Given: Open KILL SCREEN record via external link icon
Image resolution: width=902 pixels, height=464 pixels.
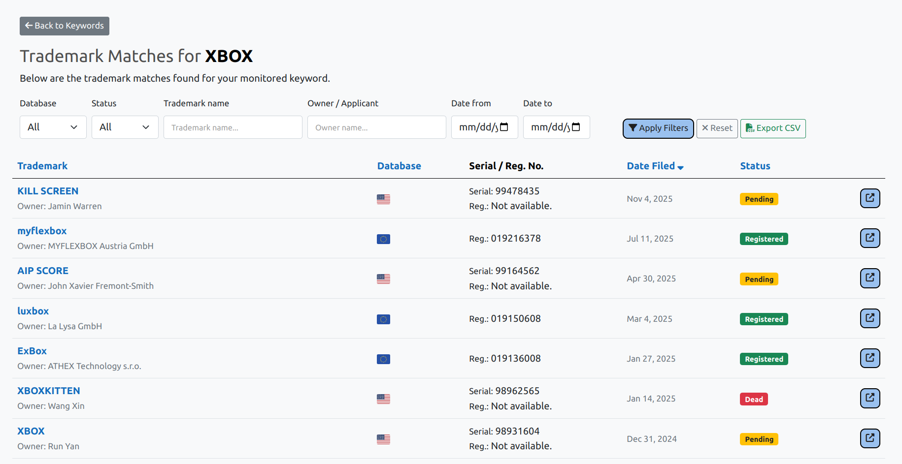Looking at the screenshot, I should [x=870, y=198].
